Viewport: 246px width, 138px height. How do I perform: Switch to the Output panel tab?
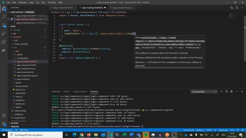(x=66, y=92)
